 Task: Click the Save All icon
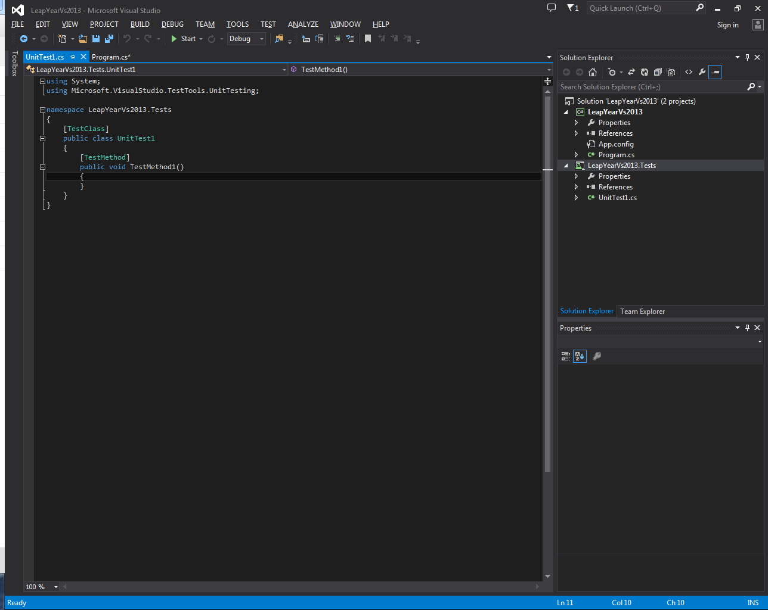pos(109,39)
